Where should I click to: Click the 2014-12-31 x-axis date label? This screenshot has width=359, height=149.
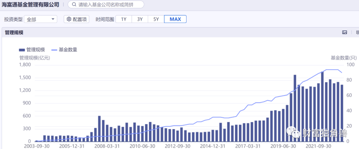(x=212, y=146)
